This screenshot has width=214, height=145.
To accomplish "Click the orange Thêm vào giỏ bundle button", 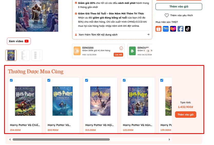I will tap(186, 115).
